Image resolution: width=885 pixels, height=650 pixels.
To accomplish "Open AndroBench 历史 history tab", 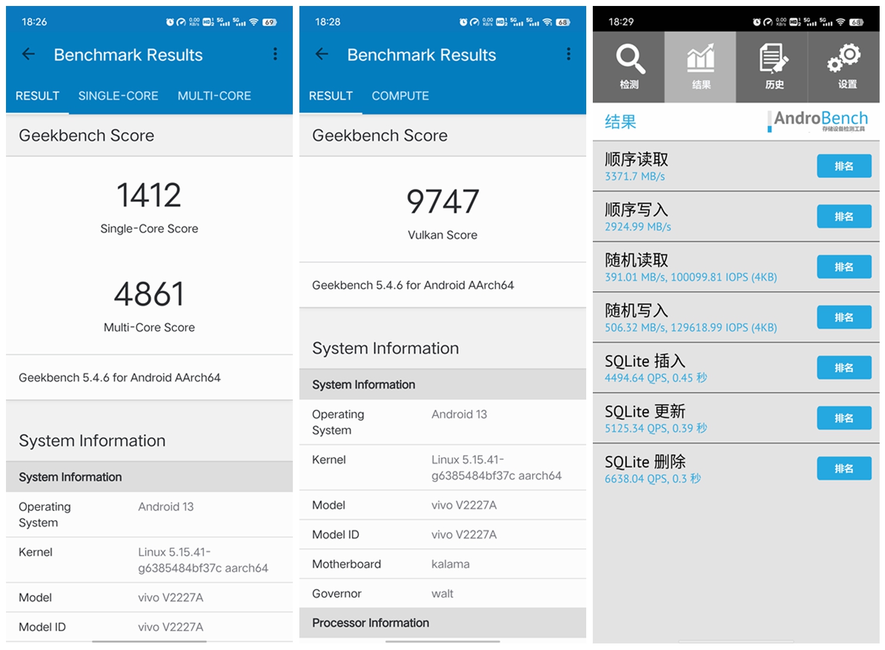I will (x=772, y=67).
